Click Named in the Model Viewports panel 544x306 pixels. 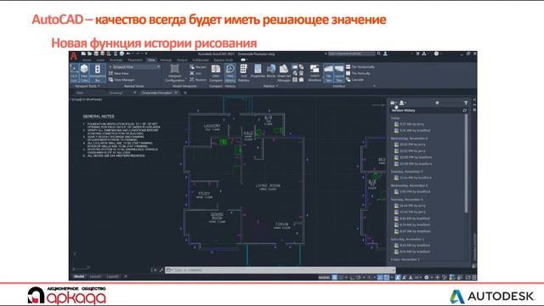click(198, 66)
